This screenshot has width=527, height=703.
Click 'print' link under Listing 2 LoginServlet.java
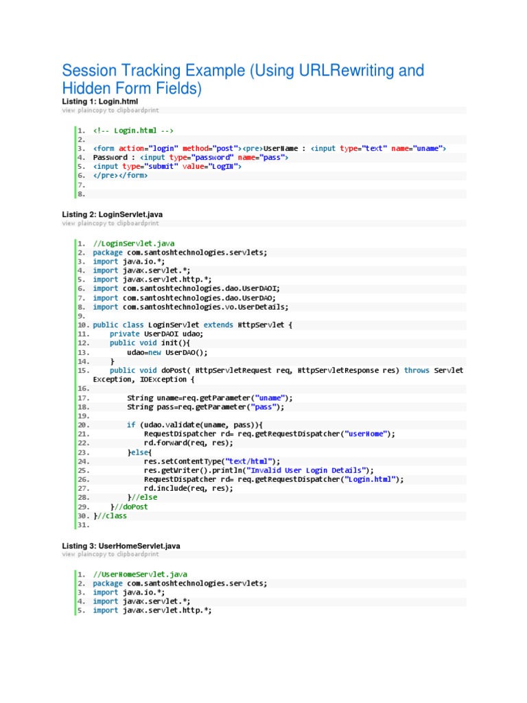pyautogui.click(x=152, y=223)
